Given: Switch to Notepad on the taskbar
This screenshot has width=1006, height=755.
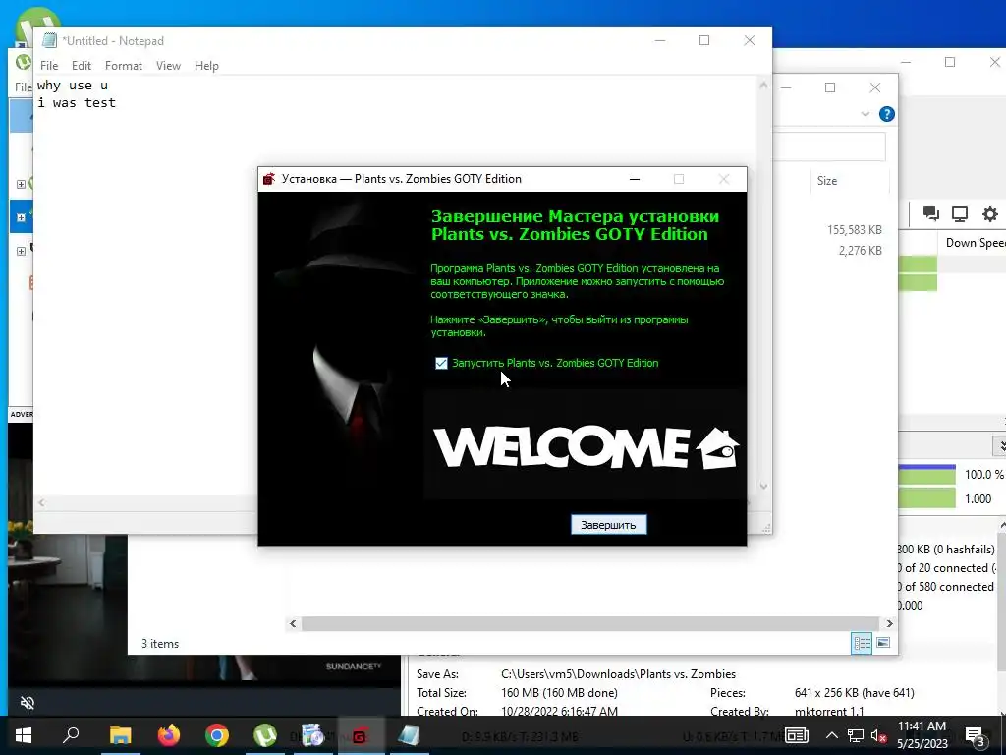Looking at the screenshot, I should point(409,735).
